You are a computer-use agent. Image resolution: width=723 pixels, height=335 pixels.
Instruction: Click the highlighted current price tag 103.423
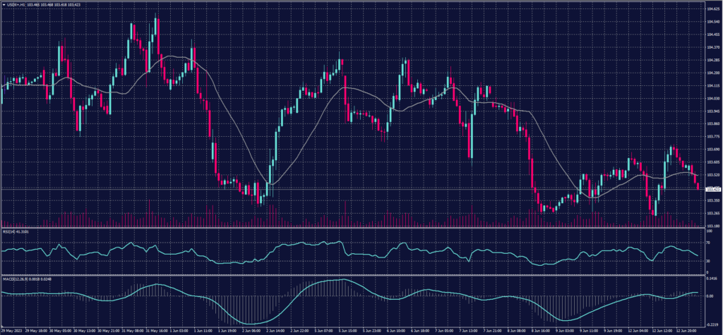pyautogui.click(x=712, y=189)
